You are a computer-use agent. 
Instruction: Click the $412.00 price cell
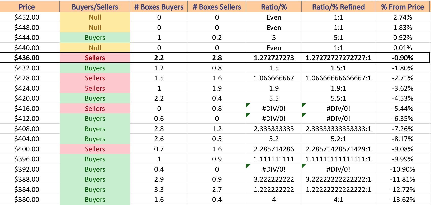[x=30, y=119]
